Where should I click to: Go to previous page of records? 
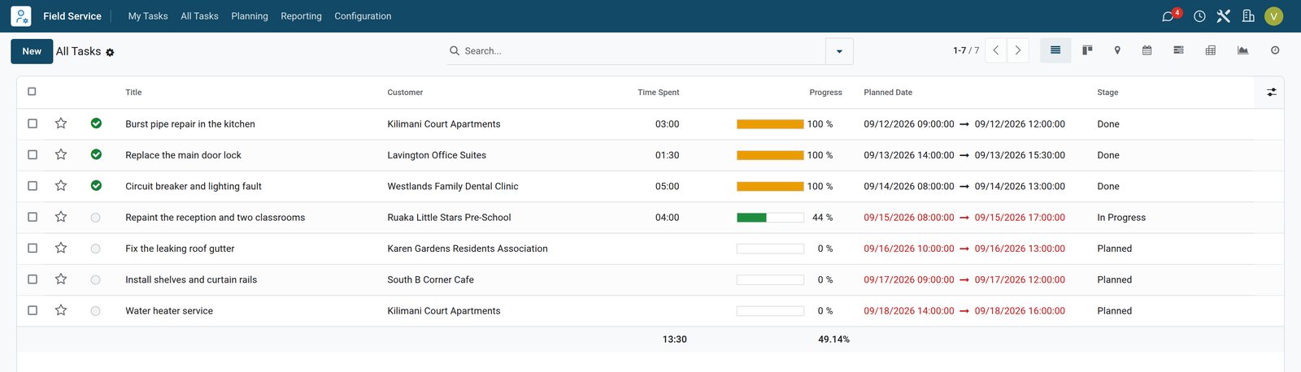(x=996, y=50)
